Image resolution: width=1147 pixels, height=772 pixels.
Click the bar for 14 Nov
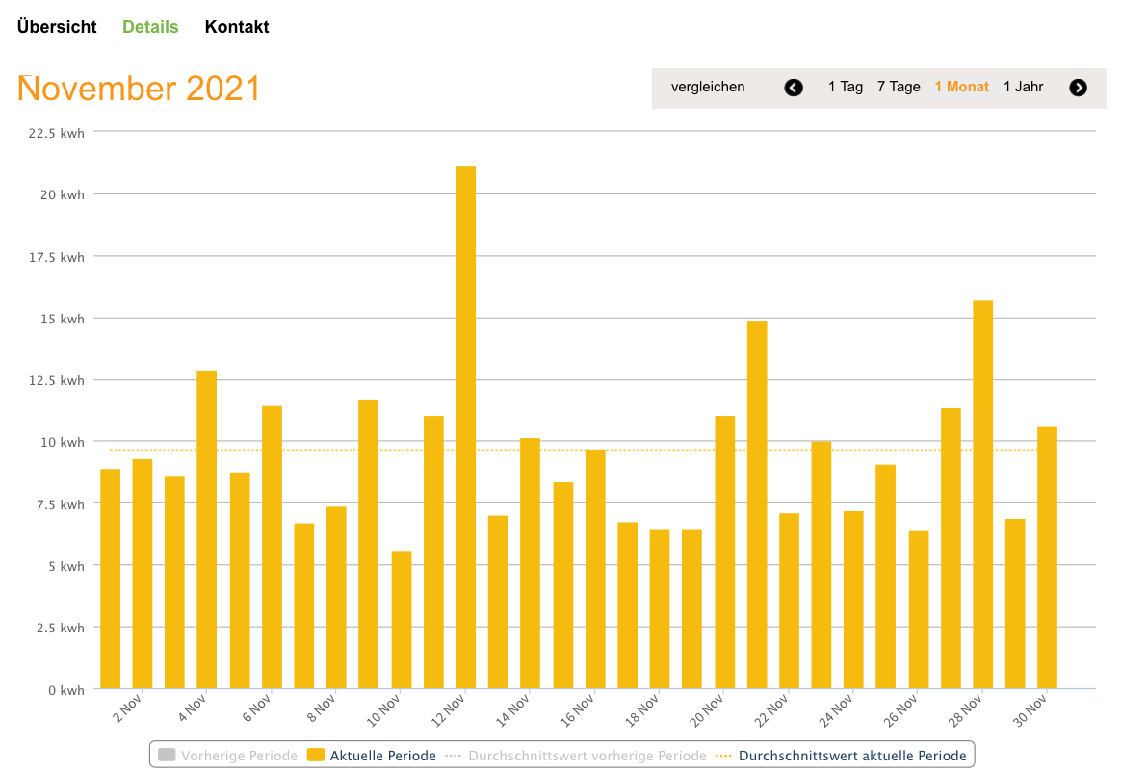(531, 564)
